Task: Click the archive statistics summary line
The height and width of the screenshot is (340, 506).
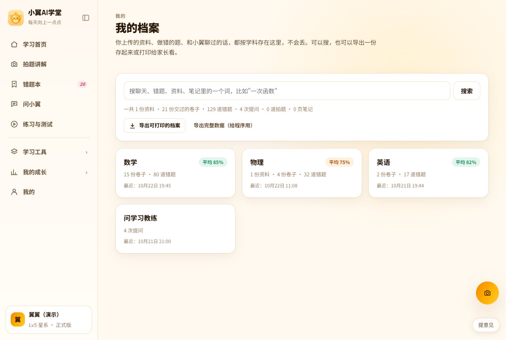Action: [218, 109]
